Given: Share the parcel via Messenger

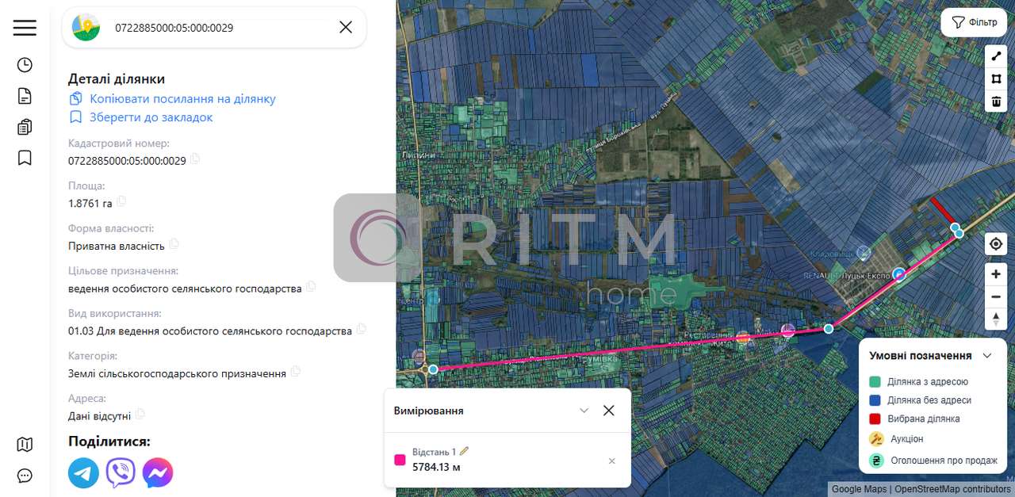Looking at the screenshot, I should [158, 473].
